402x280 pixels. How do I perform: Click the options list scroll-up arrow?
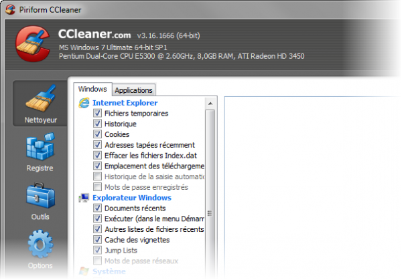[211, 104]
